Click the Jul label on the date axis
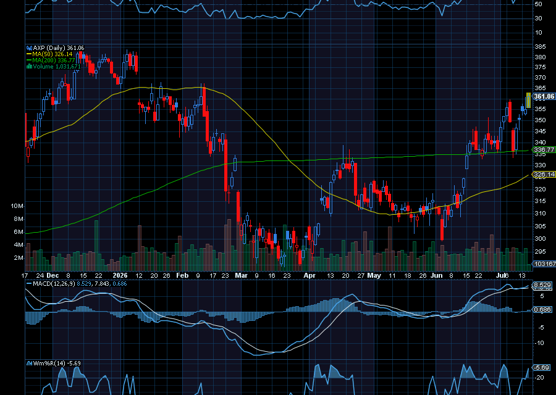The image size is (556, 395). 500,275
